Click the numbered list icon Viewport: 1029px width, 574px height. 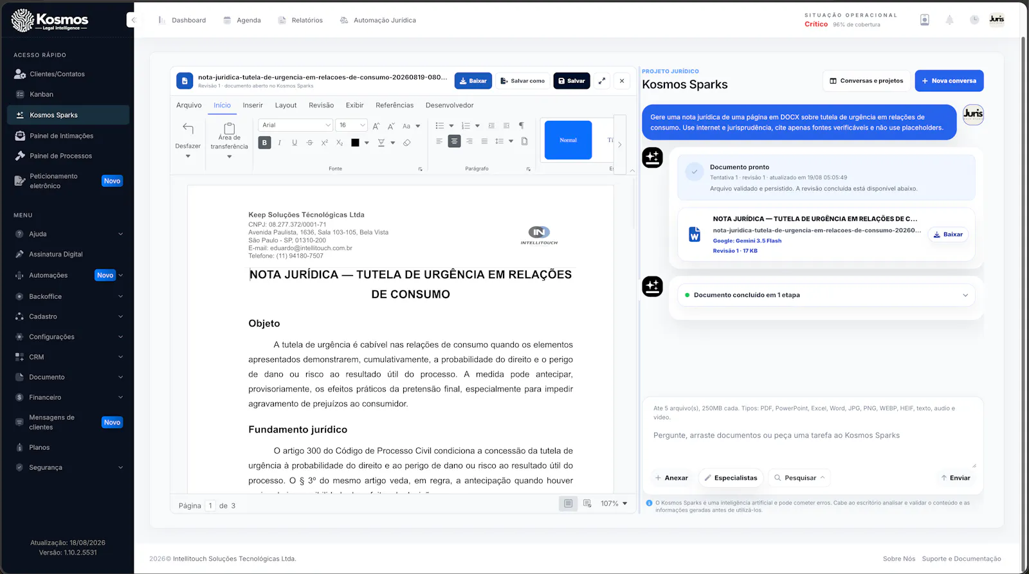tap(466, 125)
